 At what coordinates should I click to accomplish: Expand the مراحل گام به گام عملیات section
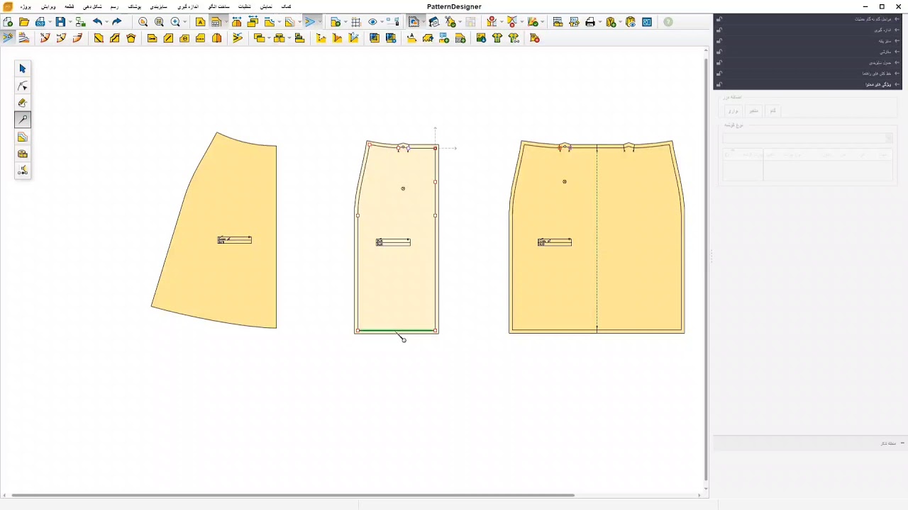point(897,19)
